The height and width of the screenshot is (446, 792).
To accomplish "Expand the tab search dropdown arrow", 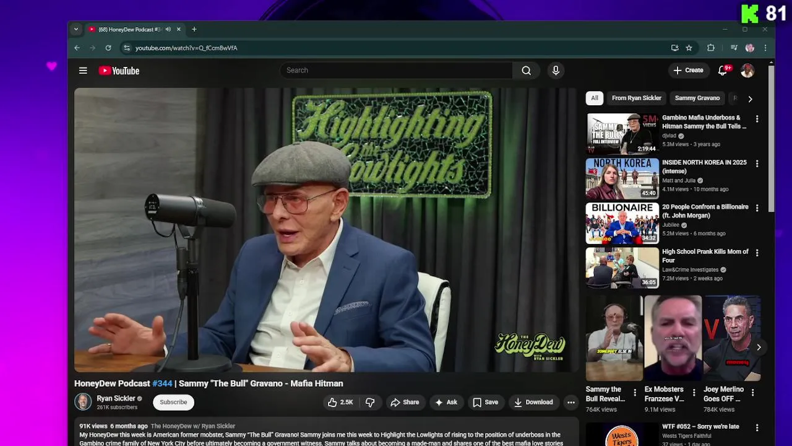I will tap(76, 29).
